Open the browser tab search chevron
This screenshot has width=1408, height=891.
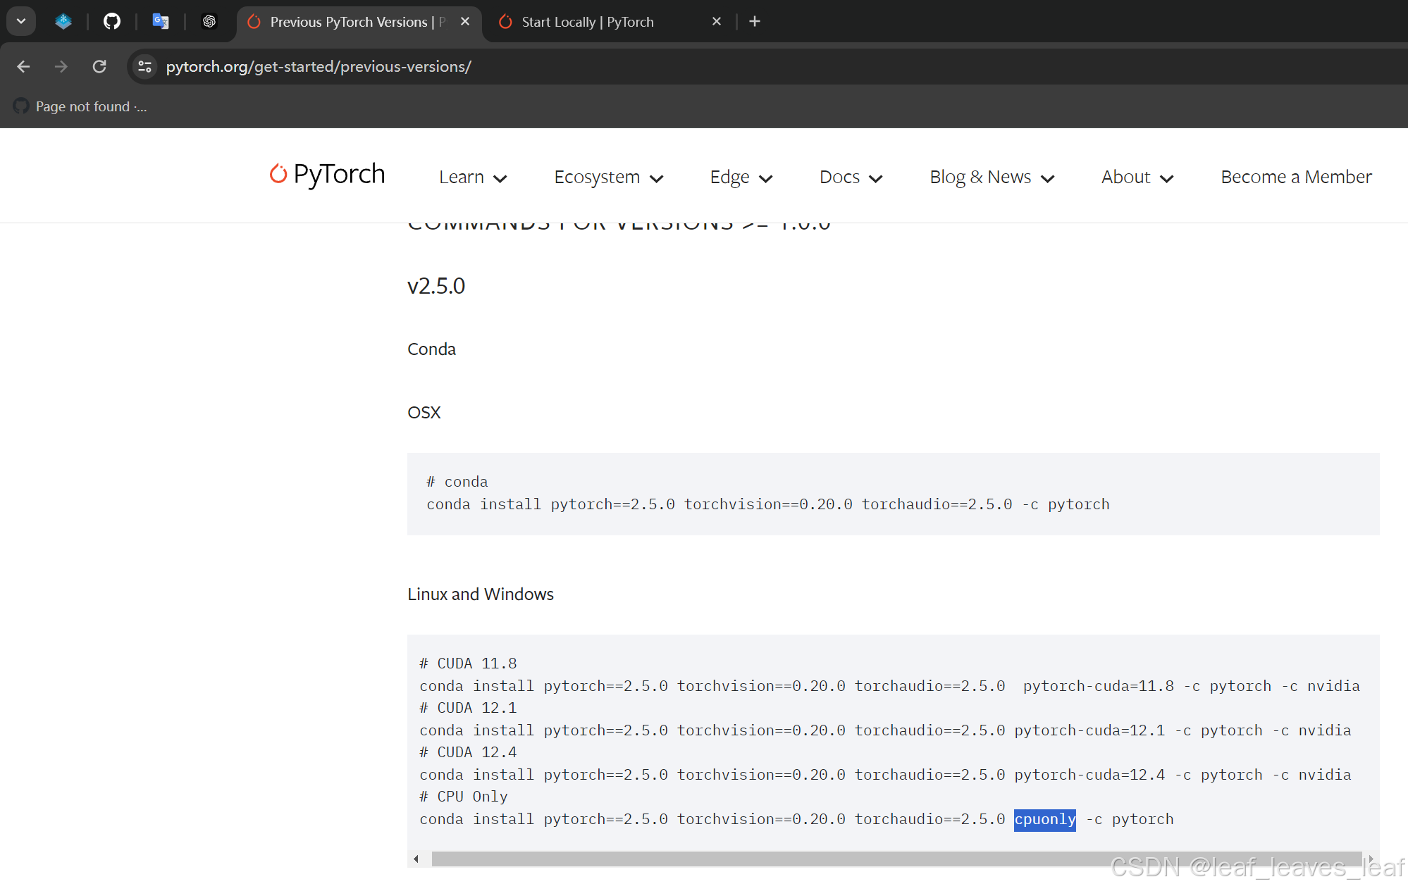(x=20, y=21)
